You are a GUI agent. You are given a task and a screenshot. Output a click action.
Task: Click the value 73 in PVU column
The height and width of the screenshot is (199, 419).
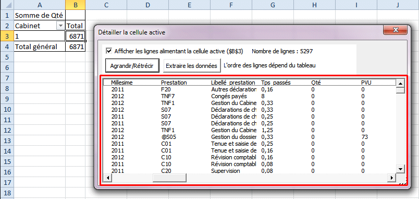pos(364,137)
